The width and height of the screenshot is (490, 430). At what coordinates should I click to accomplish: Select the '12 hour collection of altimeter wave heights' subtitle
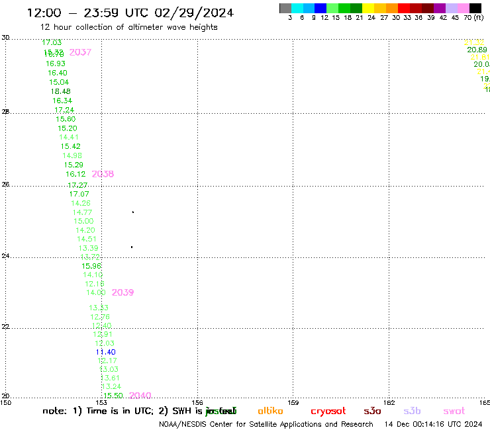tap(128, 27)
